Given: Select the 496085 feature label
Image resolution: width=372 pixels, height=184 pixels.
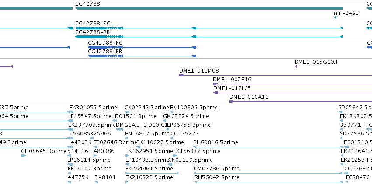Looking at the screenshot, I should (80, 134).
